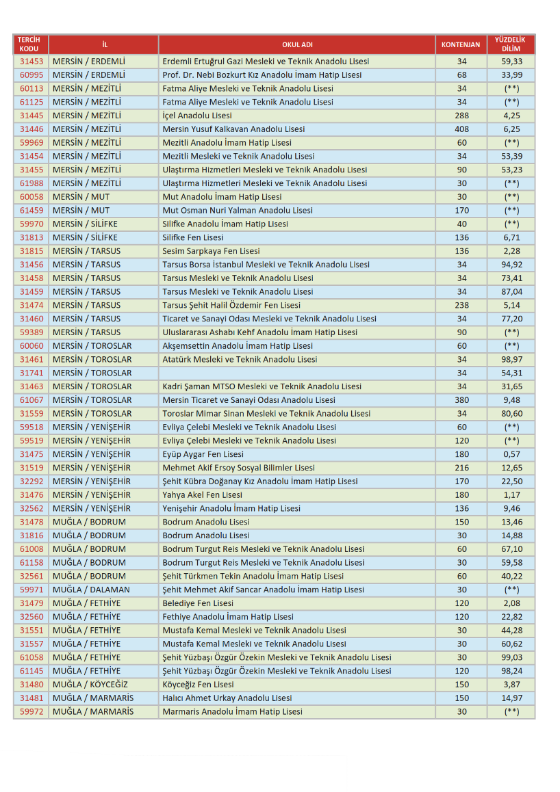The image size is (560, 792).
Task: Click the KONTENJAN column header
Action: [x=461, y=44]
